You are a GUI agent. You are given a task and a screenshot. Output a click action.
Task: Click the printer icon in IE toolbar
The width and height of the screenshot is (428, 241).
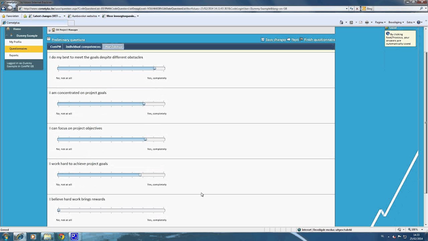point(367,22)
